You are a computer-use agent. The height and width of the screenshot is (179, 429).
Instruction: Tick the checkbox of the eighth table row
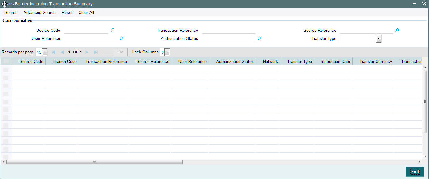click(x=6, y=126)
